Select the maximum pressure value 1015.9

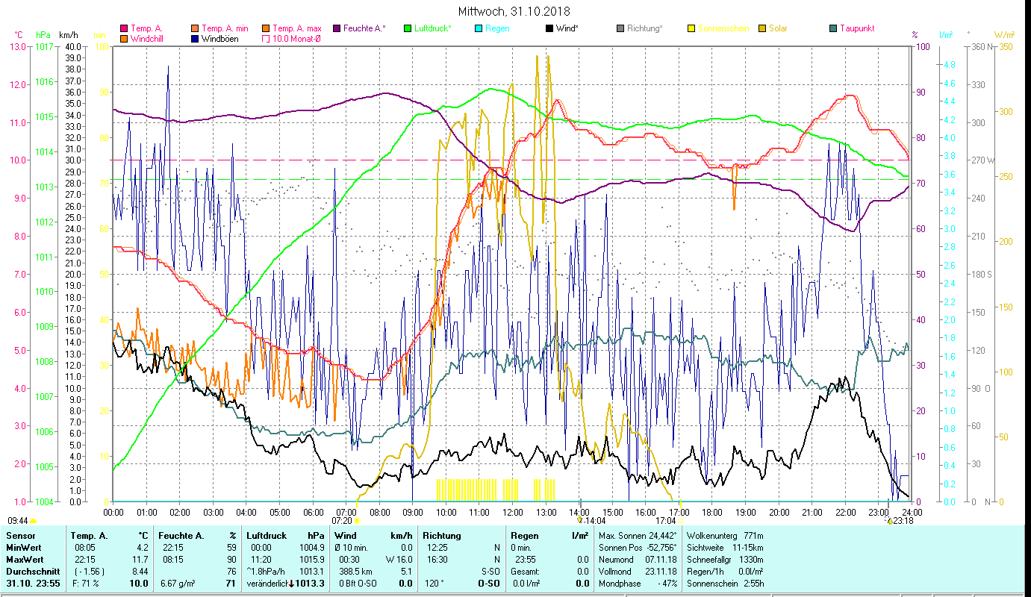pyautogui.click(x=313, y=560)
